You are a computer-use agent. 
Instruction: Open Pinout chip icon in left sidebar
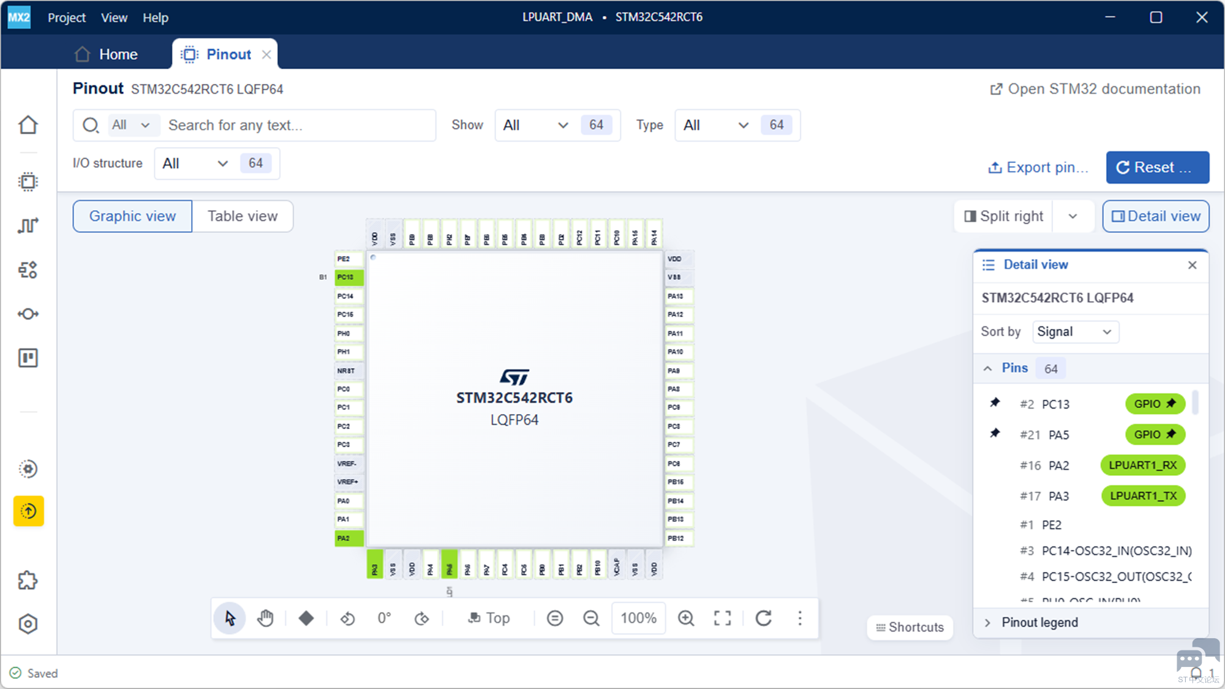(28, 182)
